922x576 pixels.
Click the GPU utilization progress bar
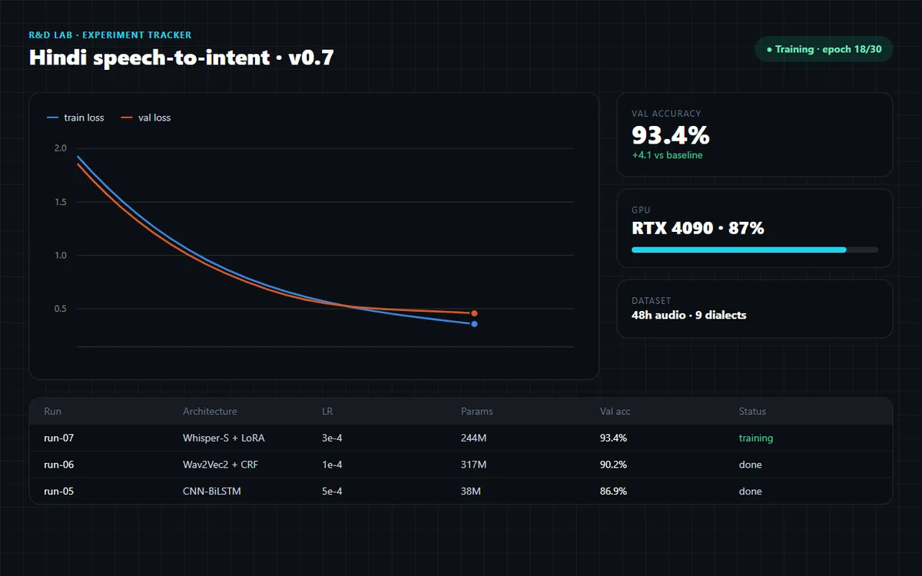pos(755,250)
